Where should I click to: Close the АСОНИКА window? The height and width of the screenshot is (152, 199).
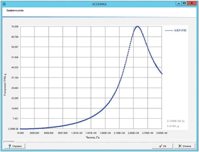192,4
